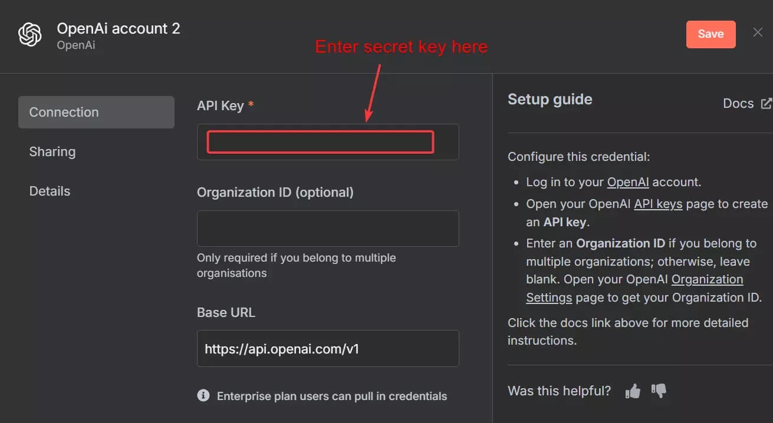Click the info icon next to Enterprise plan note
This screenshot has height=423, width=773.
(x=203, y=395)
